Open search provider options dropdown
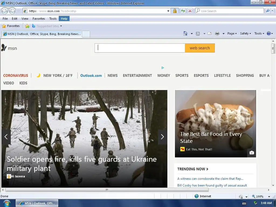Viewport: 276px width, 207px height. point(272,11)
